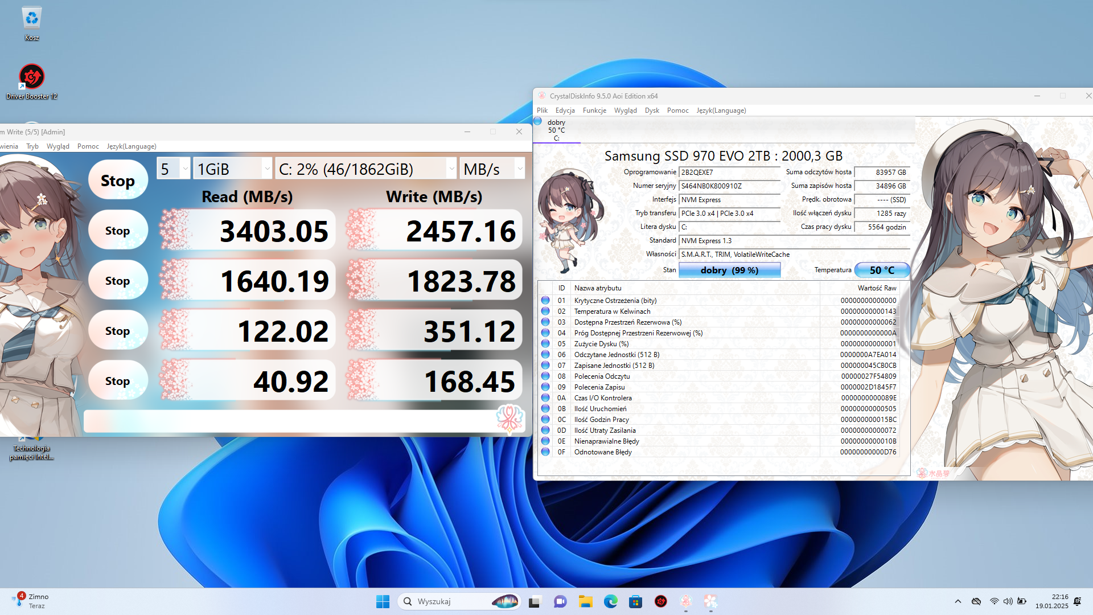Image resolution: width=1093 pixels, height=615 pixels.
Task: Click the battery tray icon
Action: pos(1022,601)
